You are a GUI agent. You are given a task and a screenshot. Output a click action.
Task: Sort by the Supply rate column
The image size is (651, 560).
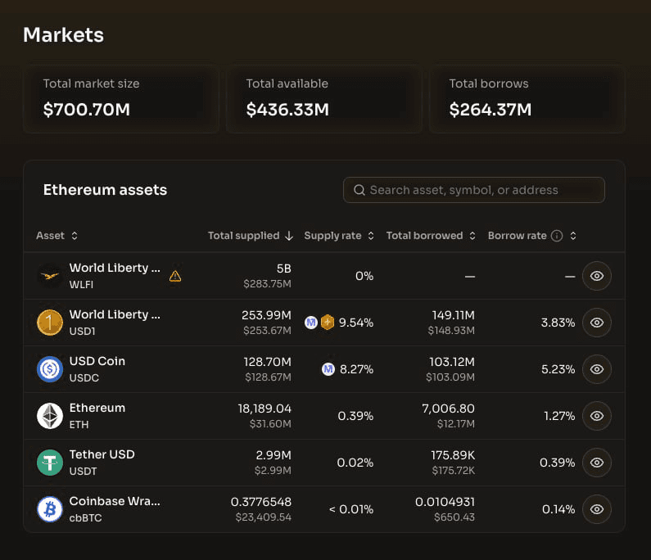(x=339, y=236)
